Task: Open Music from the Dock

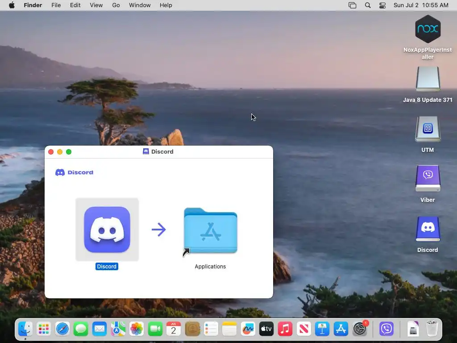Action: [285, 329]
